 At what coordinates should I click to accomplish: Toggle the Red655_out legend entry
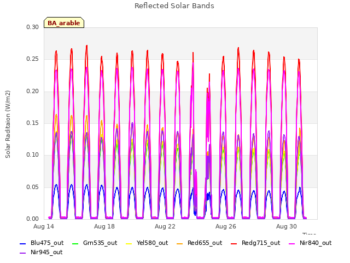(x=199, y=243)
